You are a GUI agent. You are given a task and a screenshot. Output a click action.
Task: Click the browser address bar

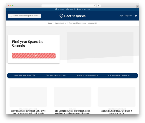pos(69,6)
